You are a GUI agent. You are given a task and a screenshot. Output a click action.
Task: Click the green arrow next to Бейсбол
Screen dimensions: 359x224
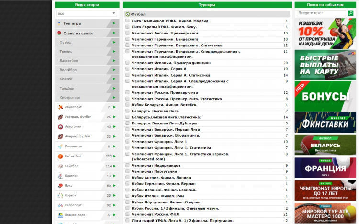pyautogui.click(x=114, y=166)
